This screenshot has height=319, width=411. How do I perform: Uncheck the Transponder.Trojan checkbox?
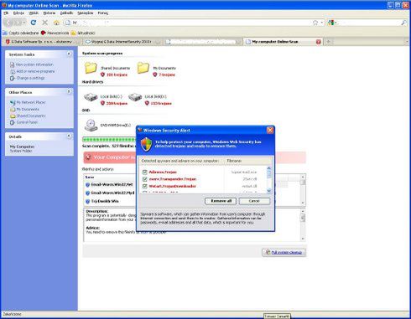click(145, 179)
